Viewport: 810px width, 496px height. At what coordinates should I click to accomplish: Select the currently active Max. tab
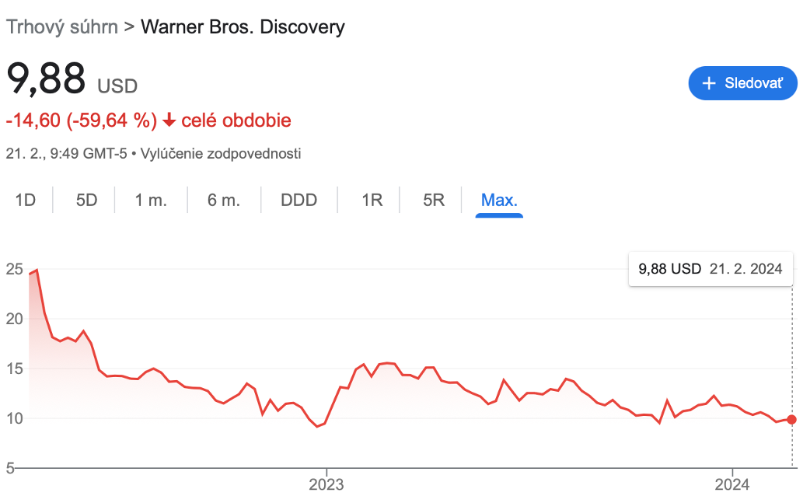498,200
